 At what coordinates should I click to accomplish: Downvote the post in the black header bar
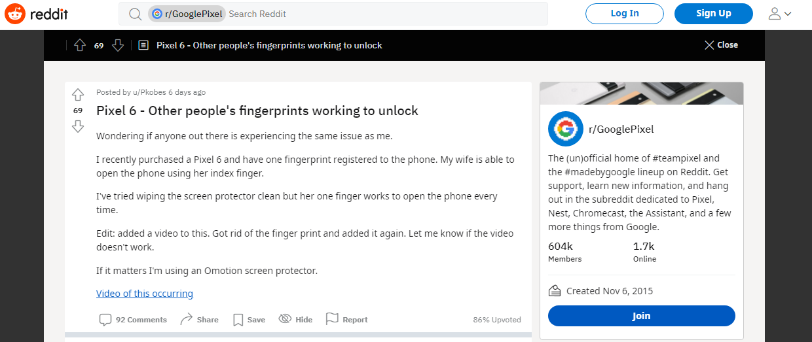pos(118,45)
